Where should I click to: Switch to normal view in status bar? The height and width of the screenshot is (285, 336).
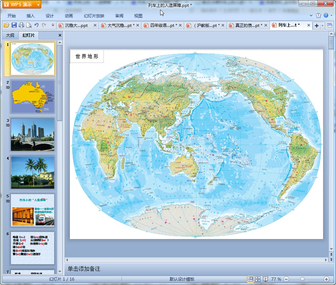click(250, 279)
